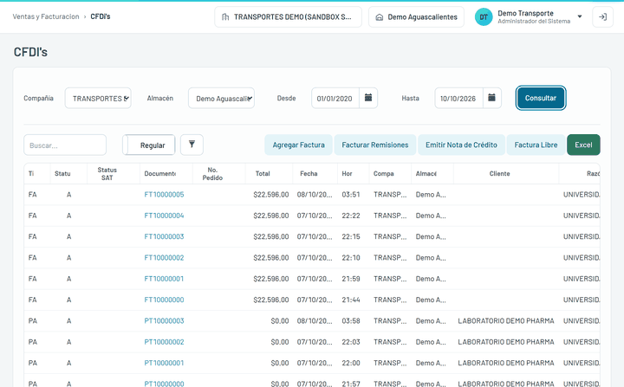Open document PT10000001
The height and width of the screenshot is (387, 624).
point(164,363)
